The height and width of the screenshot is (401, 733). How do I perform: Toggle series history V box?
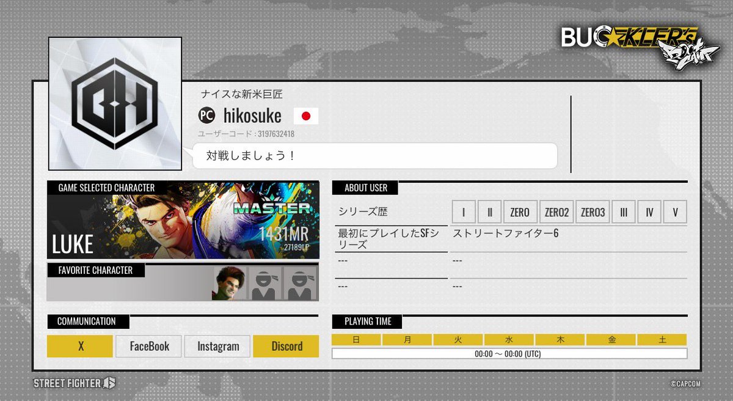[675, 212]
